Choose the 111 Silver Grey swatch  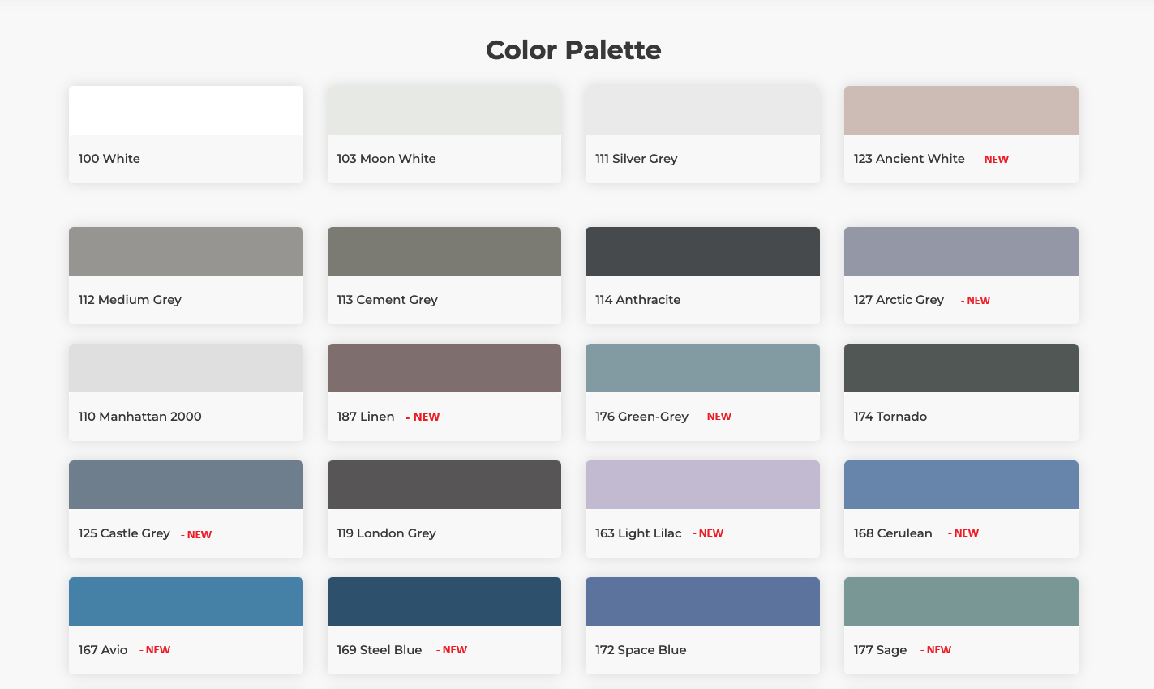tap(702, 111)
